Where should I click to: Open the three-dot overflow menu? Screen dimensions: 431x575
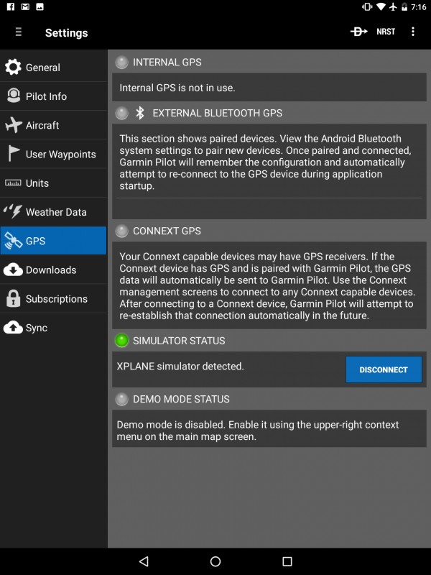[x=412, y=32]
